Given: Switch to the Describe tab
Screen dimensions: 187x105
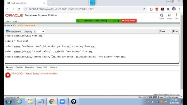Looking at the screenshot, I should (x=30, y=67).
